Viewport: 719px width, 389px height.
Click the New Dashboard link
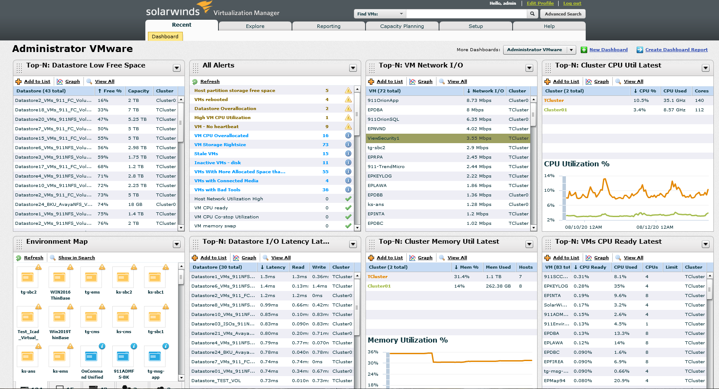608,50
